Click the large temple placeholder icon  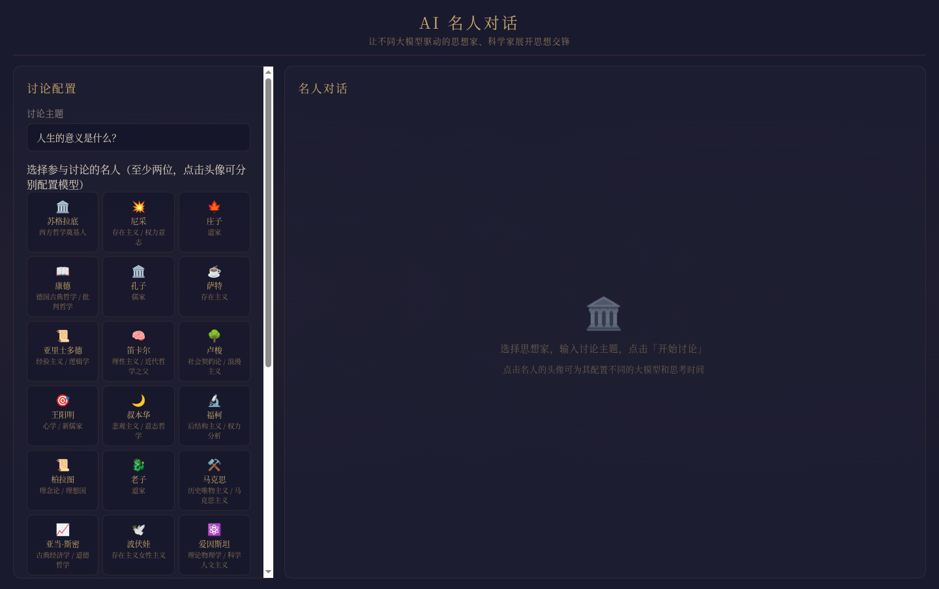(604, 314)
